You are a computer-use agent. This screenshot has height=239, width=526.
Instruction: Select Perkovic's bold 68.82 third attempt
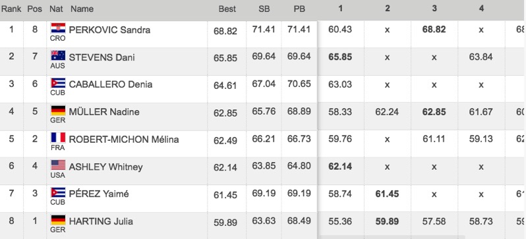pos(434,30)
